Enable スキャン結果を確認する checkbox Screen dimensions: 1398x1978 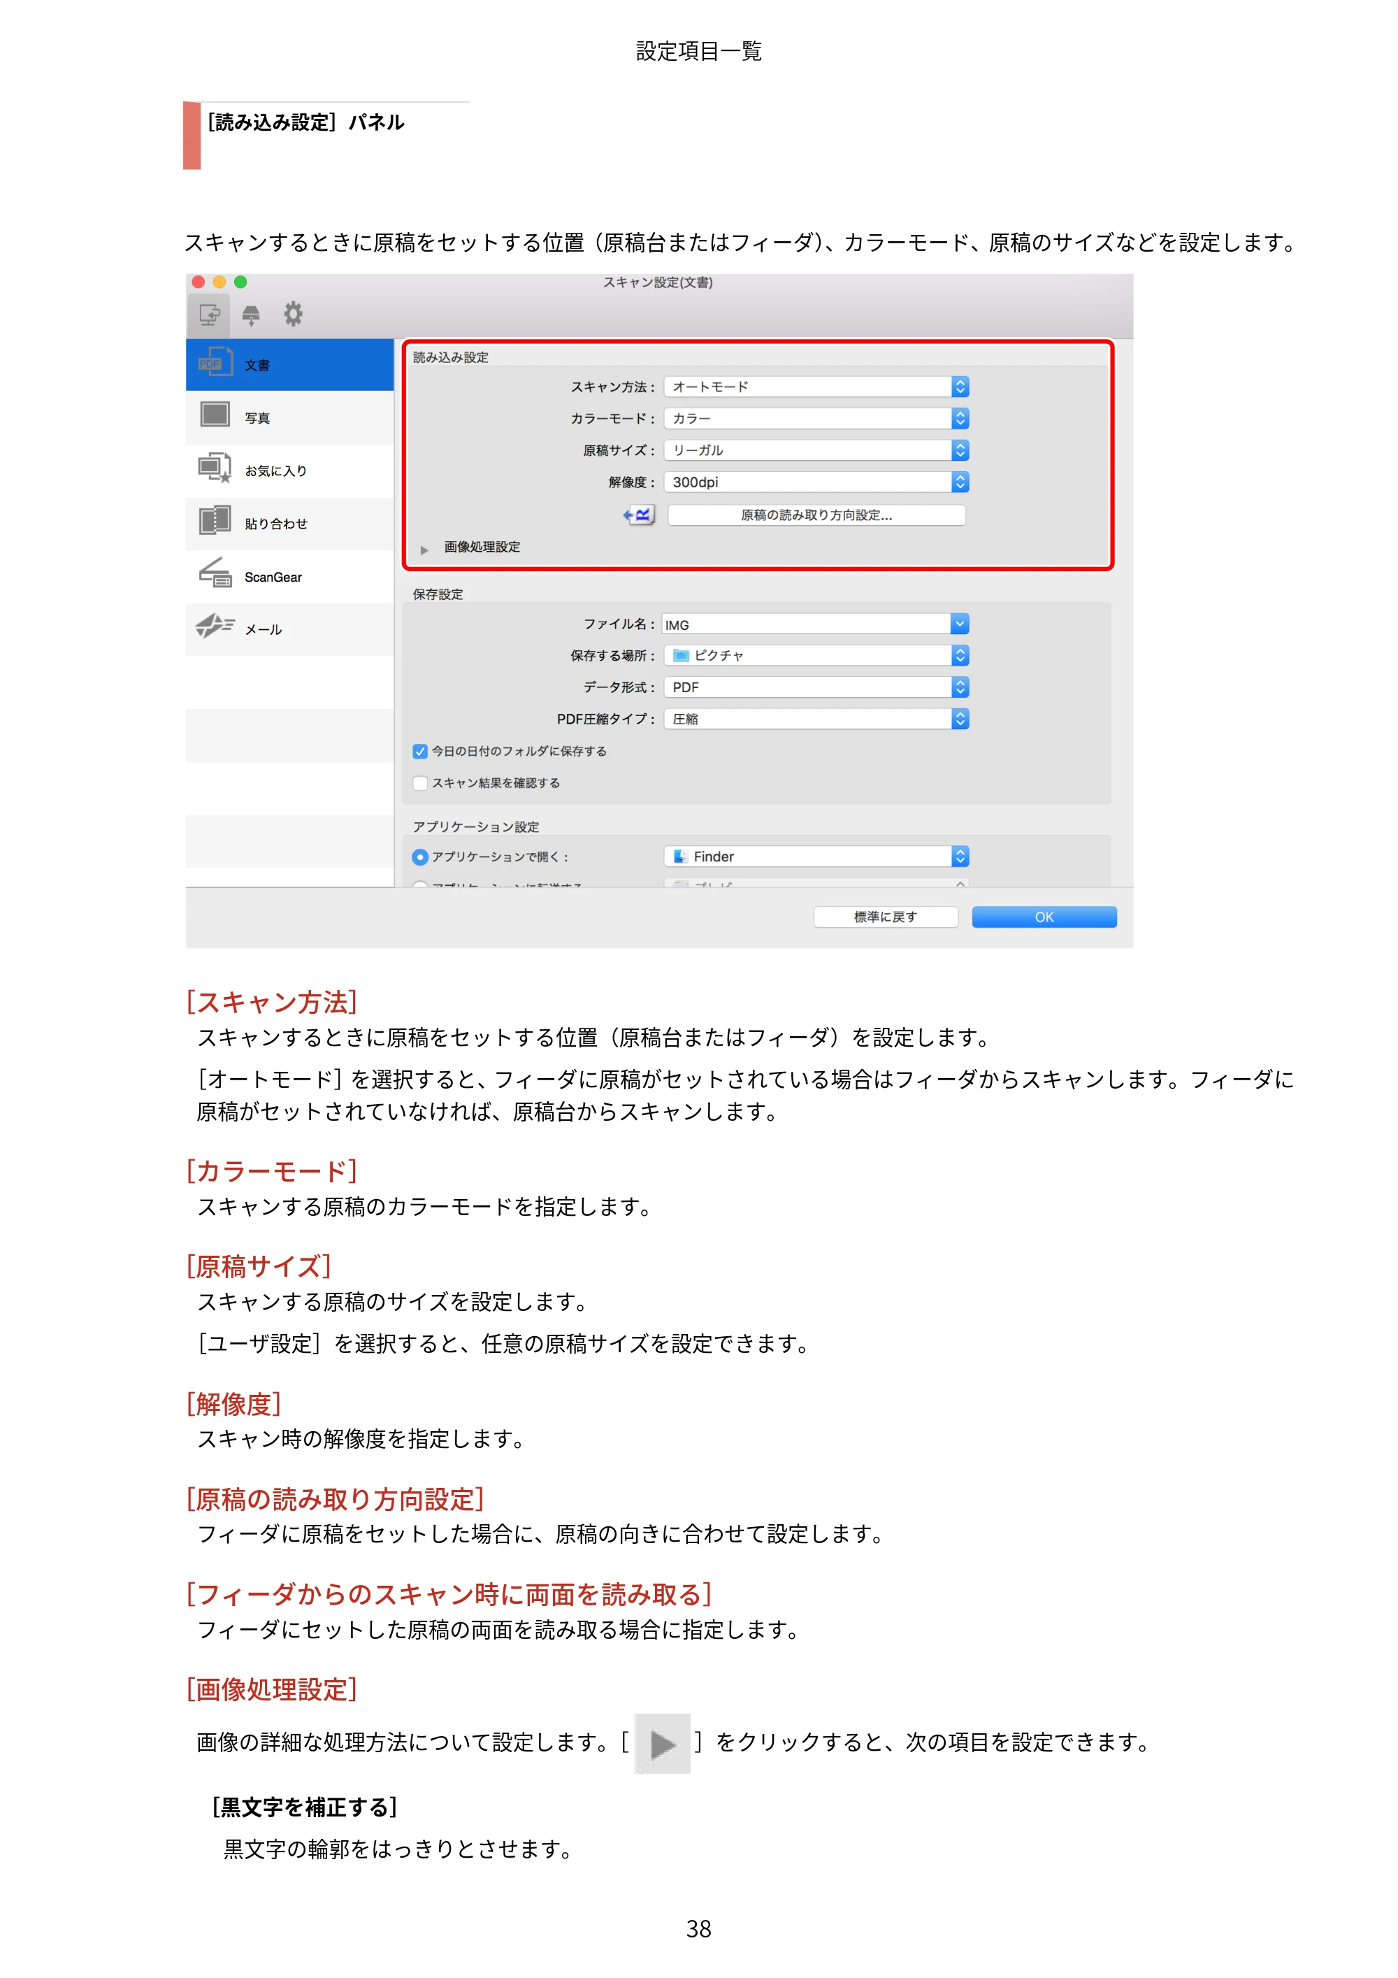420,783
